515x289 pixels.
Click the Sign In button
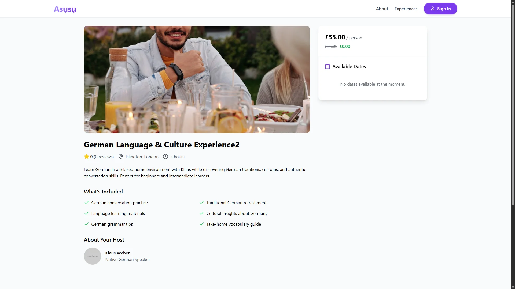coord(440,9)
